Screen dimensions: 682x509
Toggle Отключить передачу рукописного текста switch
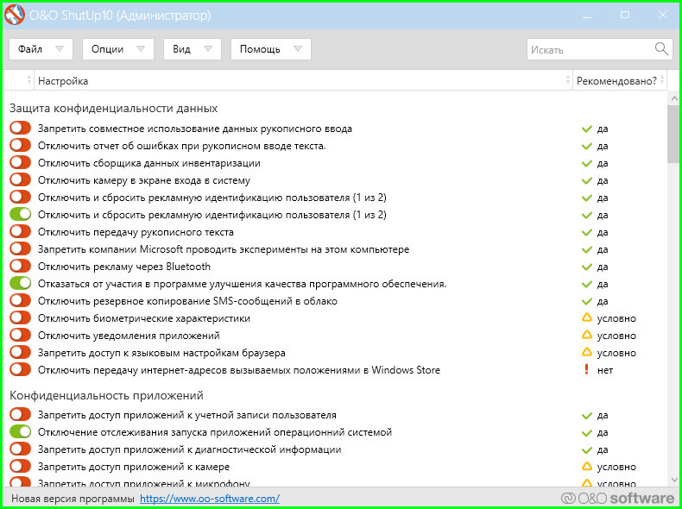click(x=21, y=232)
